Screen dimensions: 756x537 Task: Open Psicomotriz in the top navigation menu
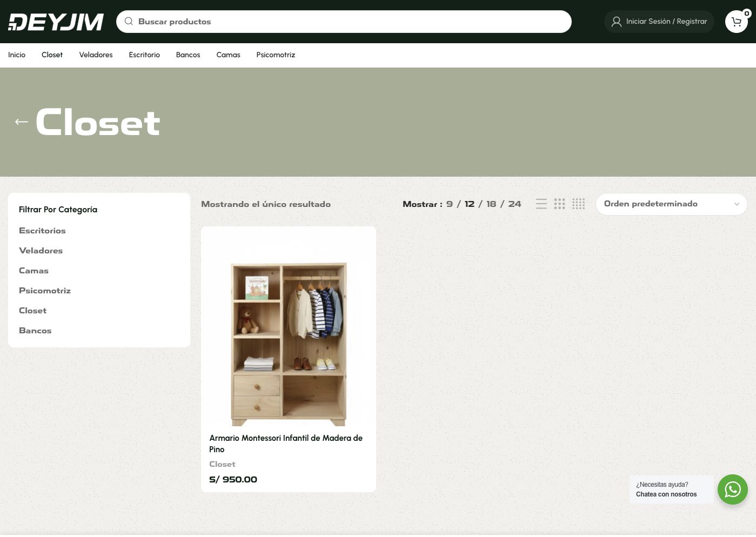[276, 55]
